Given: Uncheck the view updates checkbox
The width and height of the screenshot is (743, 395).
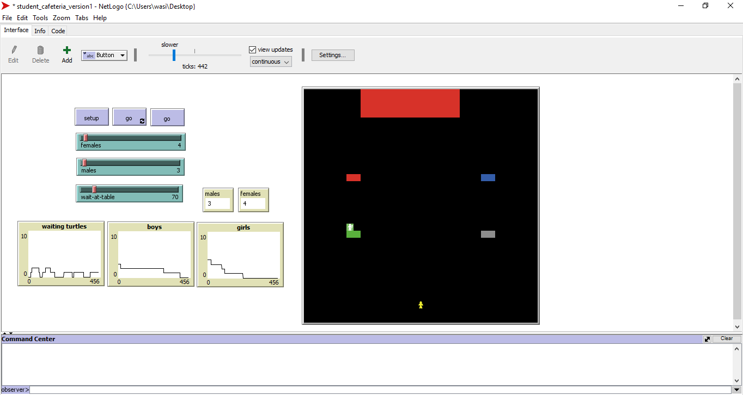Looking at the screenshot, I should (x=252, y=50).
